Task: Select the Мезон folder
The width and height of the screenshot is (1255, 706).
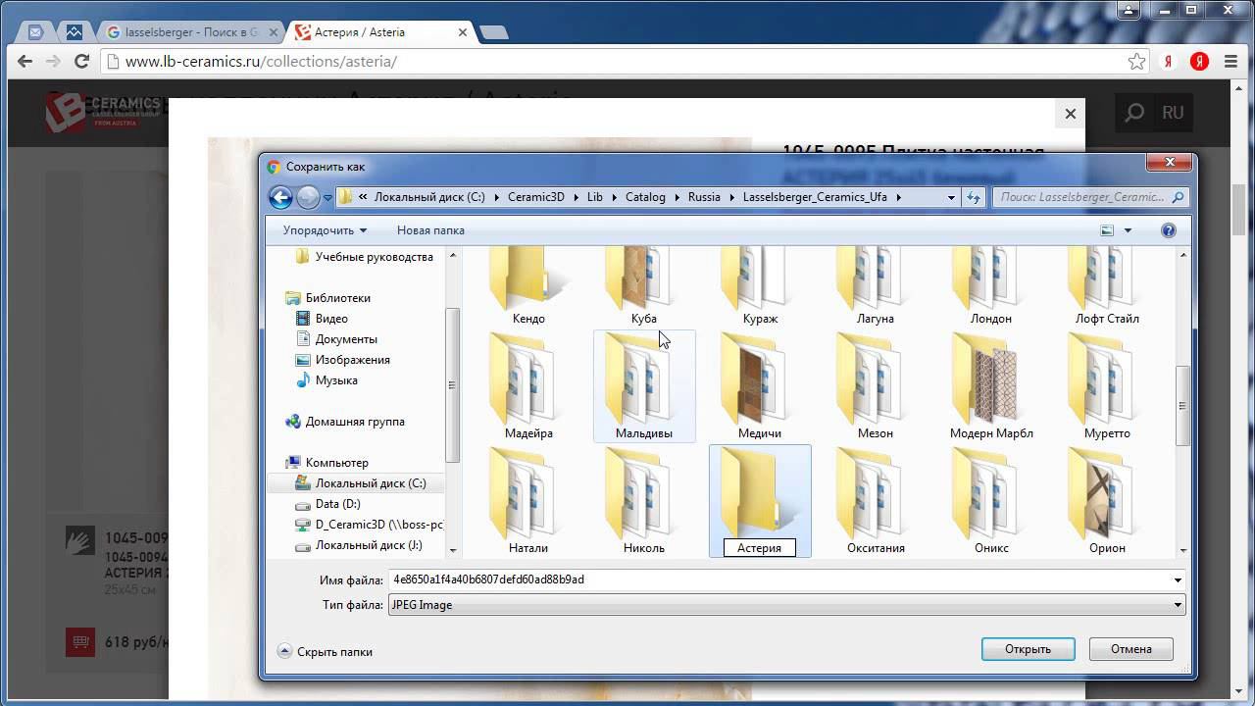Action: tap(876, 386)
